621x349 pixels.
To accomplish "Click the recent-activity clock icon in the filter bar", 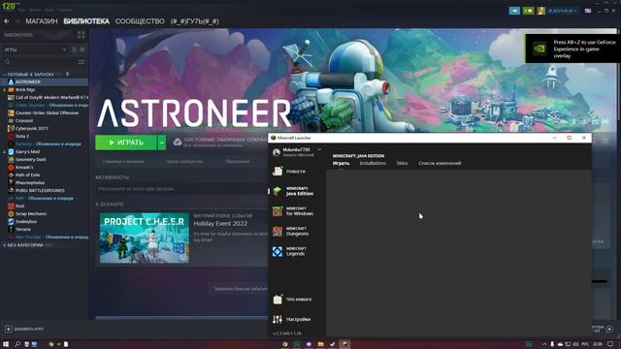I will [x=74, y=49].
